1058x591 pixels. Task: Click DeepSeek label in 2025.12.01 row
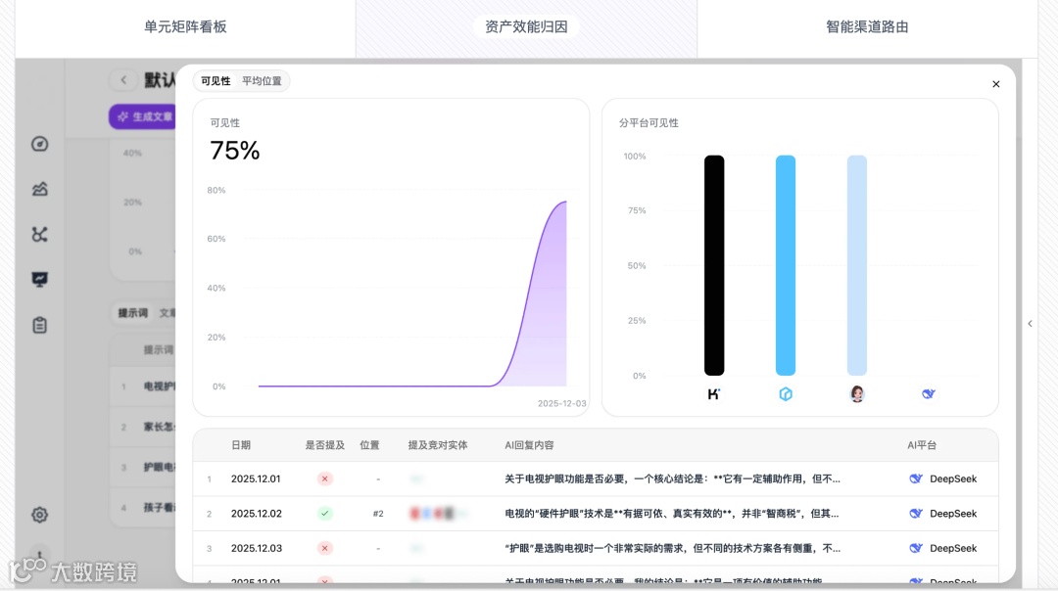(953, 479)
